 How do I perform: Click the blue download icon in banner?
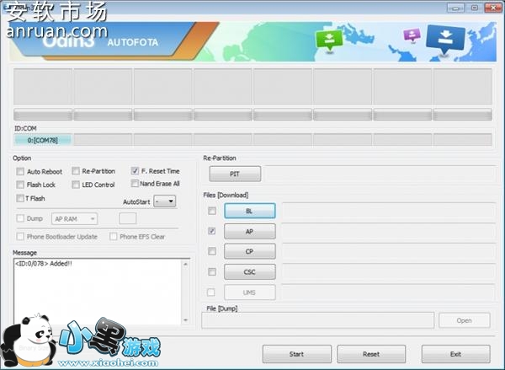[x=446, y=39]
